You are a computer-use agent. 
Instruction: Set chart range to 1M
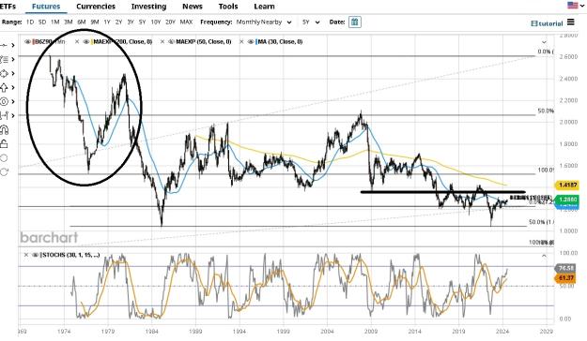(55, 22)
